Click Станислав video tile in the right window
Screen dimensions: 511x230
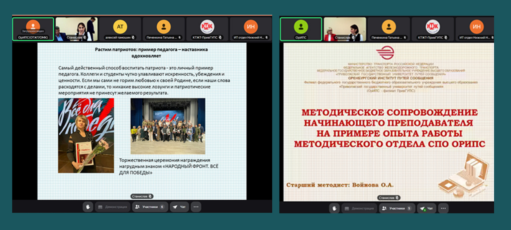345,29
